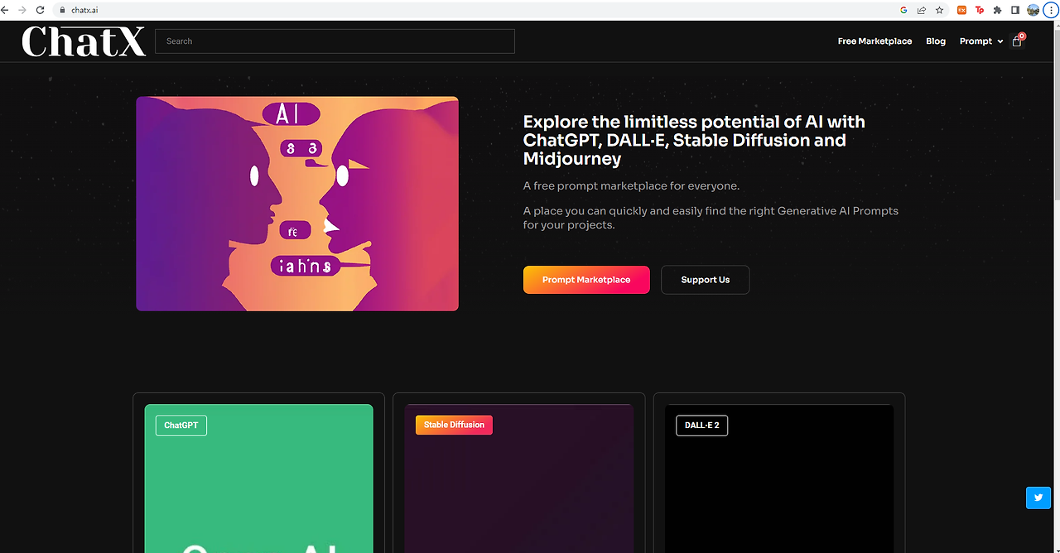The height and width of the screenshot is (553, 1060).
Task: Click the Google icon in the address bar
Action: pos(903,10)
